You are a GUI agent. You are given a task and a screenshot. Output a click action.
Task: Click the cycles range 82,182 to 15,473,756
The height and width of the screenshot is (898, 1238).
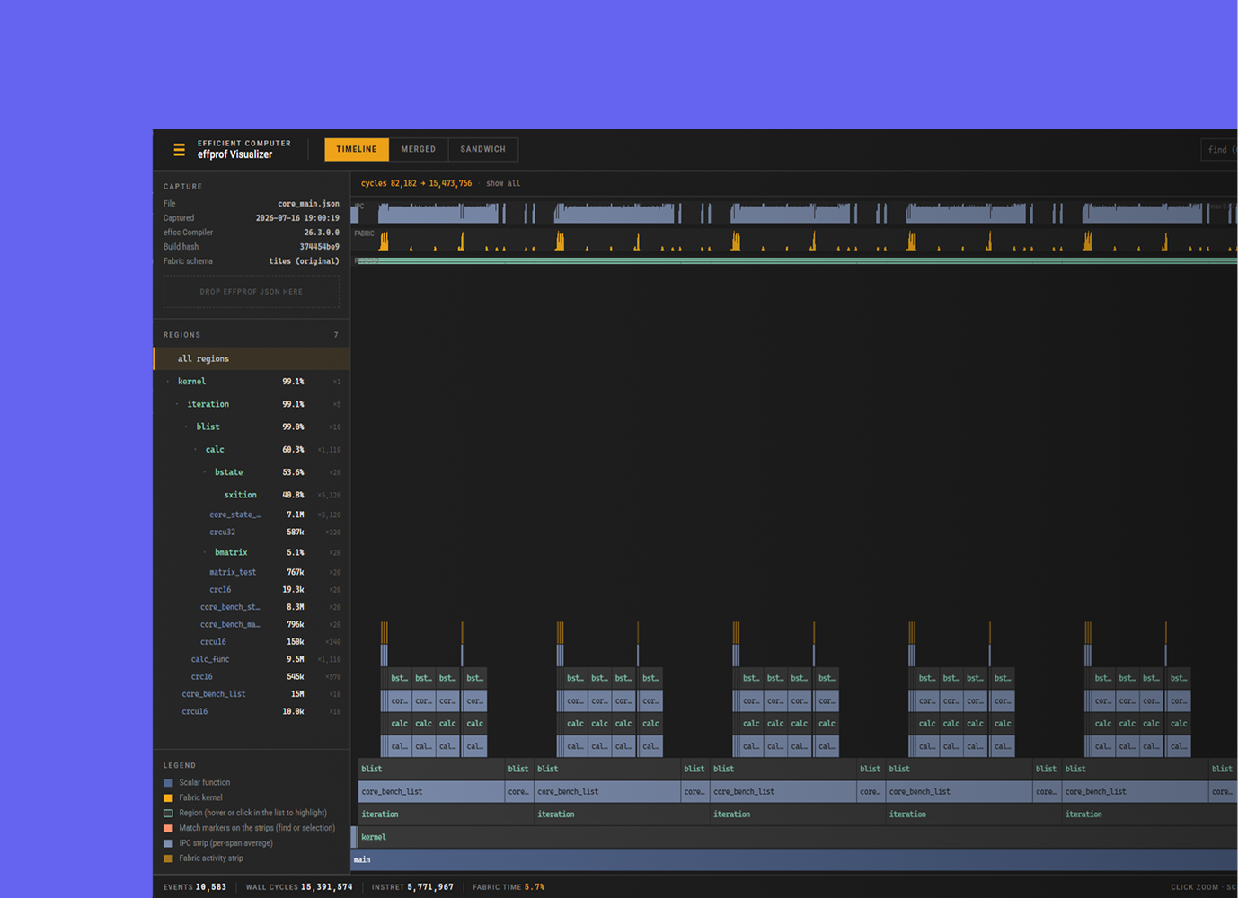(x=416, y=183)
